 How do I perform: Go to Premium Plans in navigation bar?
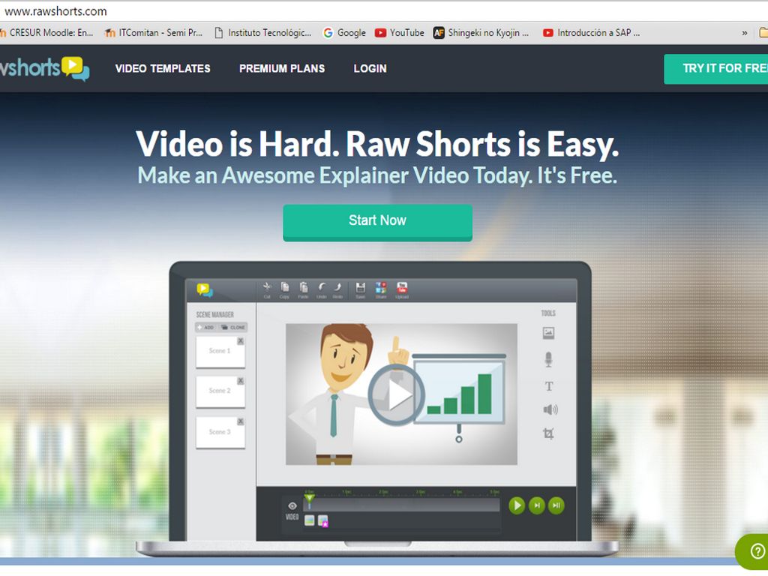282,68
